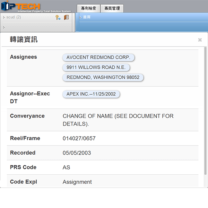Select the APEX INC.--11/25/2002 assignor tag

pos(91,94)
